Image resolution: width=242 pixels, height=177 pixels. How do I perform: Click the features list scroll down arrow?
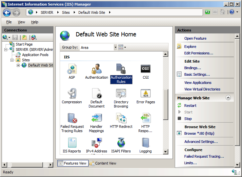coord(166,151)
